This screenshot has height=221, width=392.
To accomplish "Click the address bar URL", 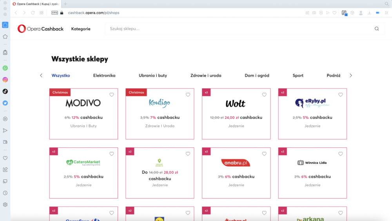I will pyautogui.click(x=94, y=13).
